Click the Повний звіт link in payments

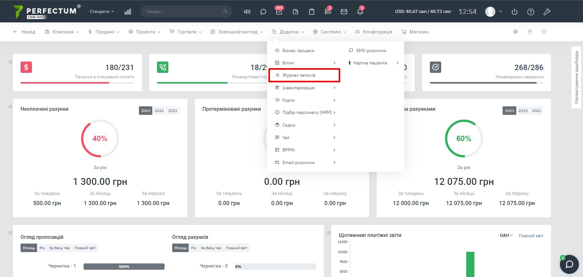[x=531, y=236]
